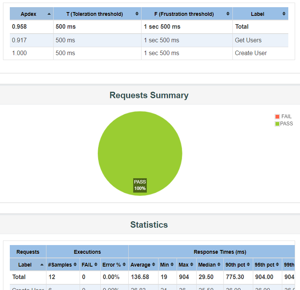Click the Requests Summary panel heading
Viewport: 300px width, 290px height.
(x=149, y=95)
